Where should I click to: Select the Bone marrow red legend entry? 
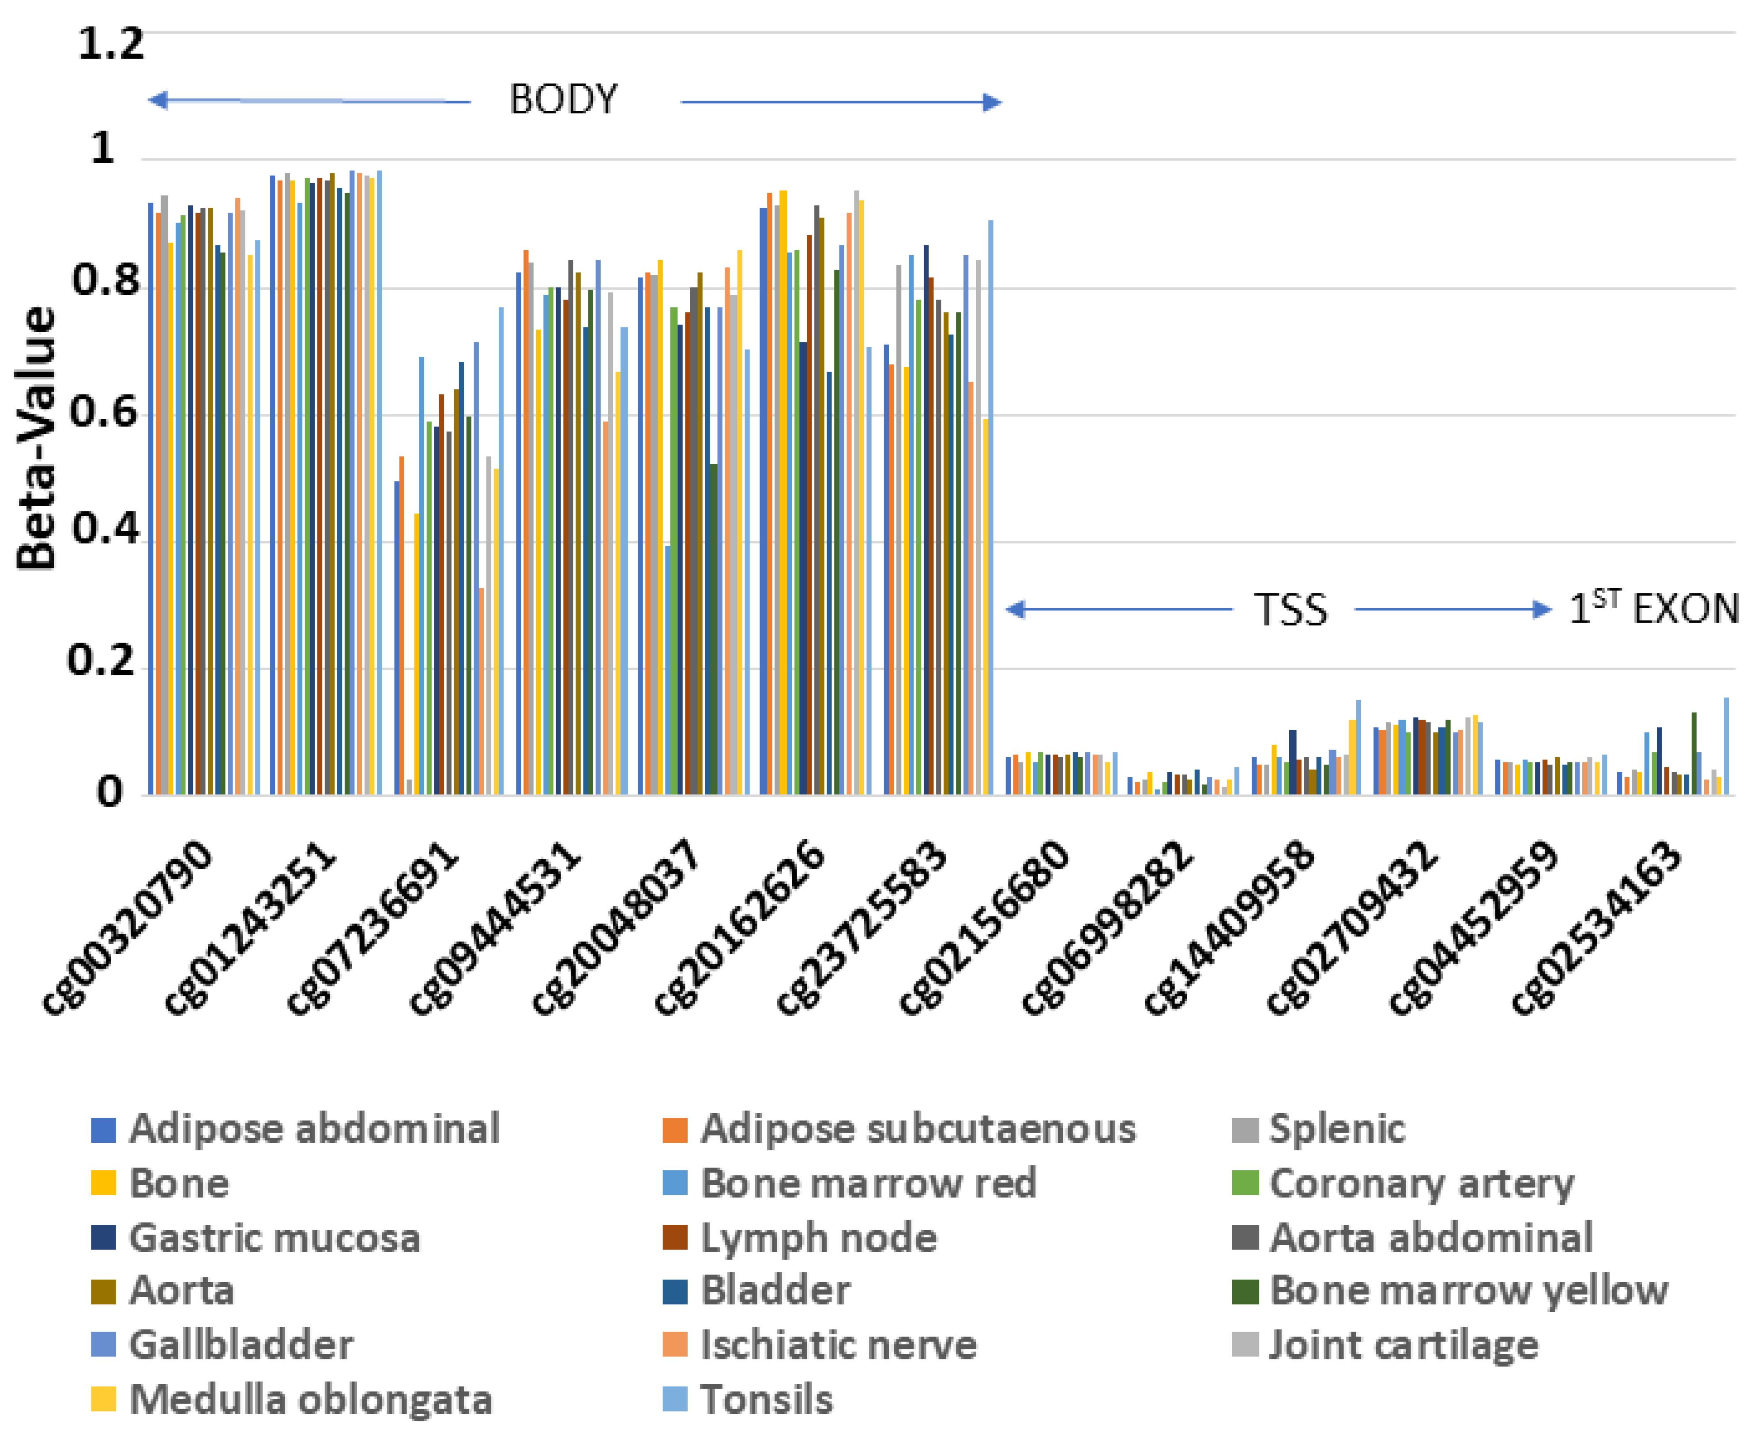[868, 1183]
